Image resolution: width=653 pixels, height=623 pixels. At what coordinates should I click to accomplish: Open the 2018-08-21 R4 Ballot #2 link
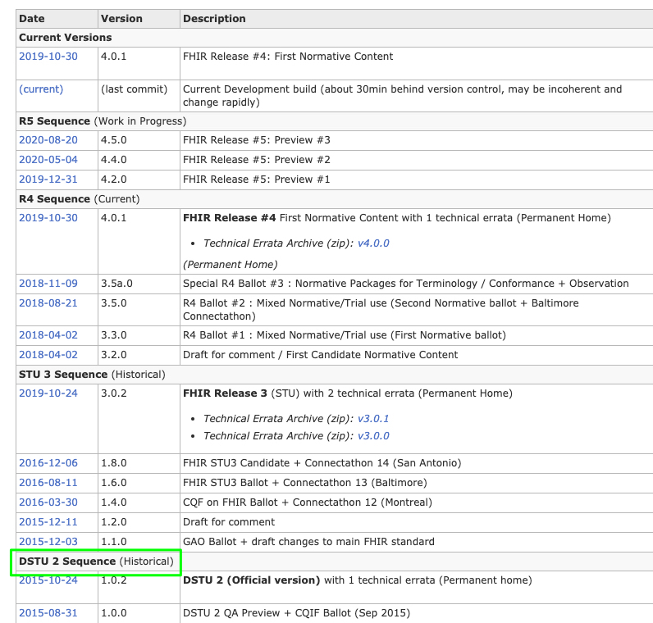(x=48, y=303)
